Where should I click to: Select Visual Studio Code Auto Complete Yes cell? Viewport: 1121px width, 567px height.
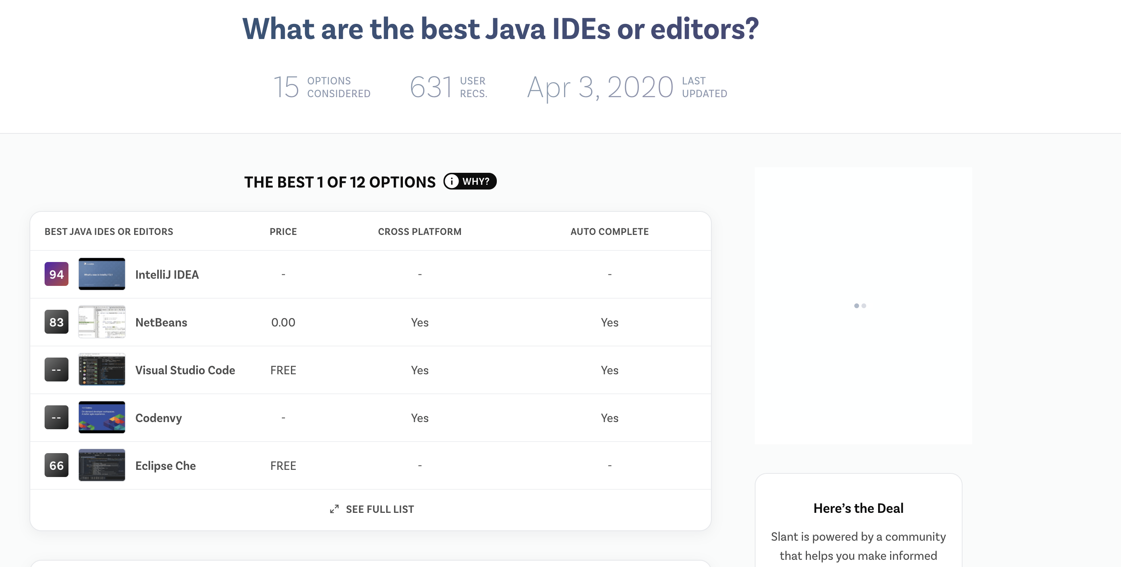point(610,370)
